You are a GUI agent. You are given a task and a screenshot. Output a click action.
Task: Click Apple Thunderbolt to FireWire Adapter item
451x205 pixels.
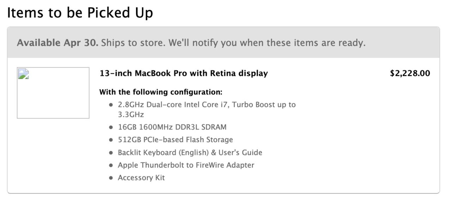coord(186,165)
